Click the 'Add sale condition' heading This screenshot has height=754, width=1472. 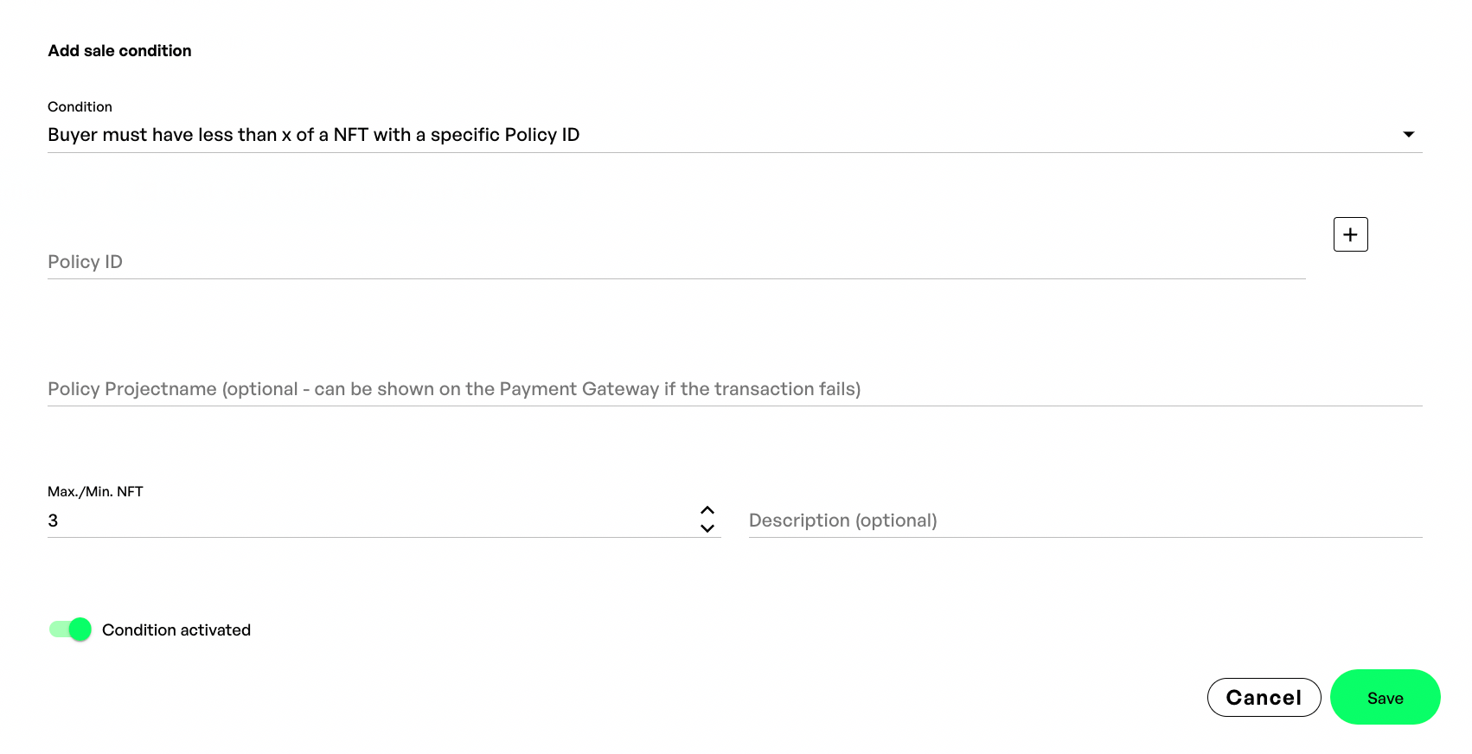coord(119,51)
